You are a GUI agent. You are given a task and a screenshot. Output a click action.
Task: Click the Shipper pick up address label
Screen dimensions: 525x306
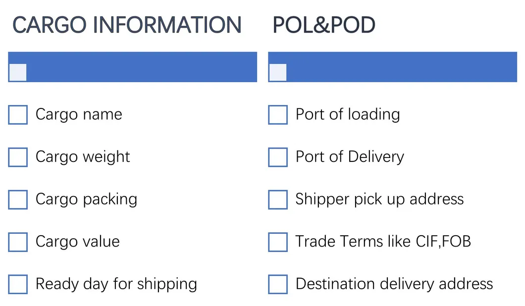(x=379, y=200)
